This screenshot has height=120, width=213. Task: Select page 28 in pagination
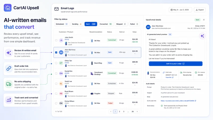click(x=133, y=111)
